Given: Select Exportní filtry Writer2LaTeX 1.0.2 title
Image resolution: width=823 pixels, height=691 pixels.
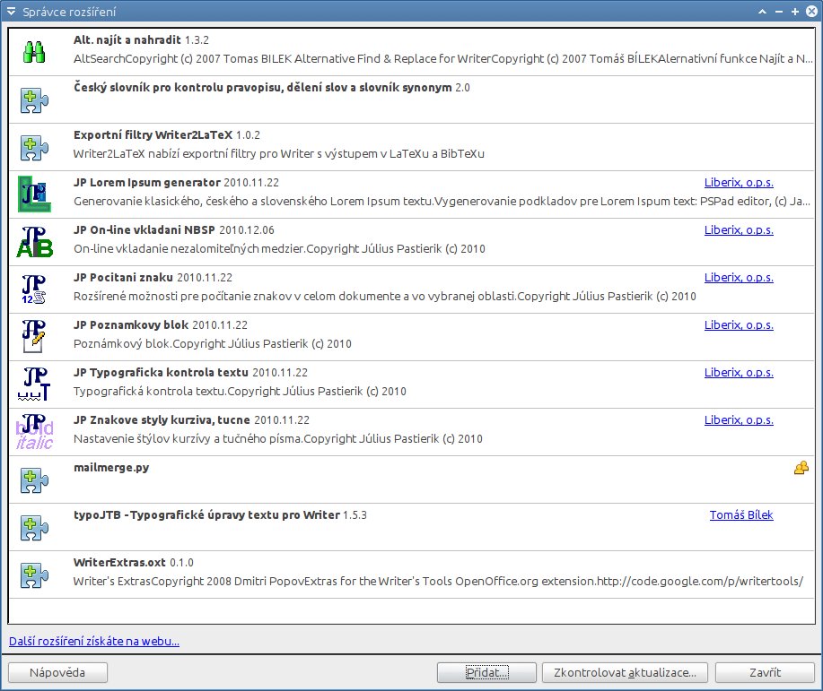Looking at the screenshot, I should [x=166, y=135].
